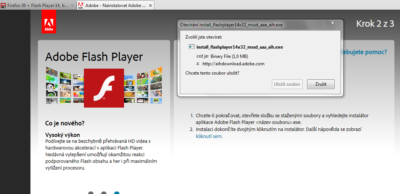This screenshot has width=400, height=194.
Task: Close the Otevírání download dialog
Action: pyautogui.click(x=332, y=23)
